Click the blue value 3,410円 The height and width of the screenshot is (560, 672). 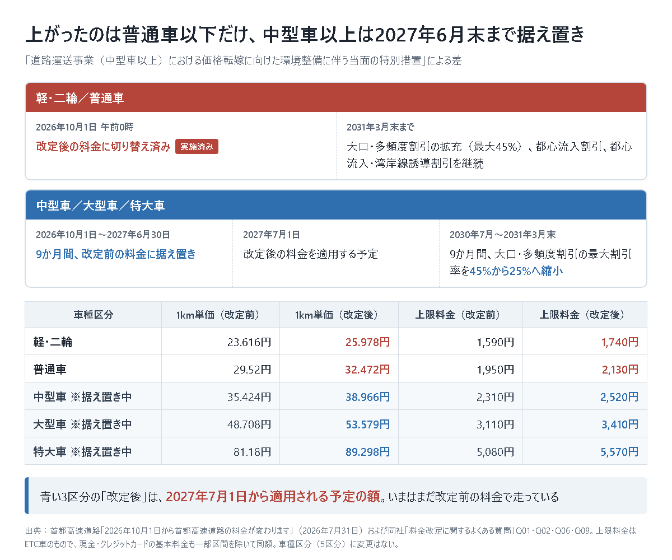point(619,424)
